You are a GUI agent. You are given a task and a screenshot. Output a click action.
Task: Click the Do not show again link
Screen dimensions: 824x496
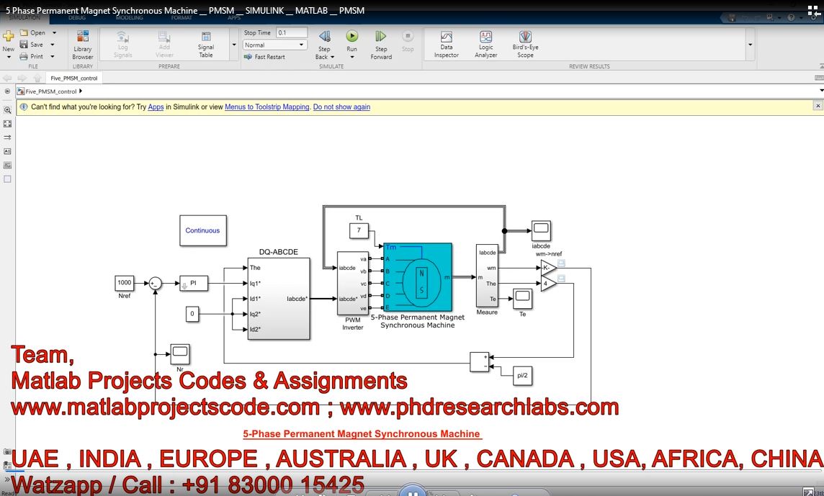click(x=341, y=107)
